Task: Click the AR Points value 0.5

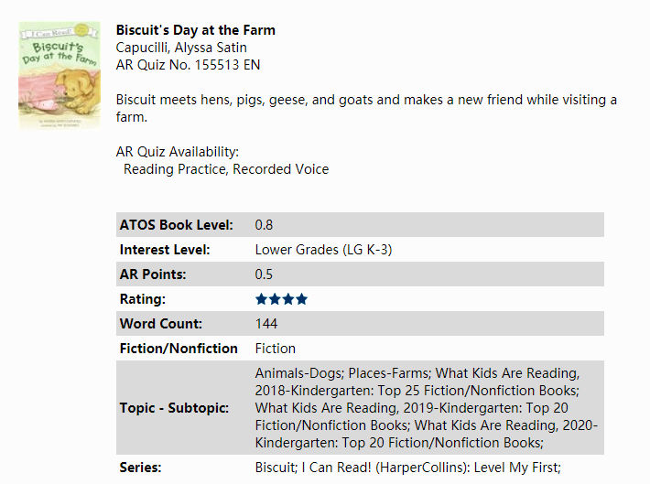Action: pos(264,274)
